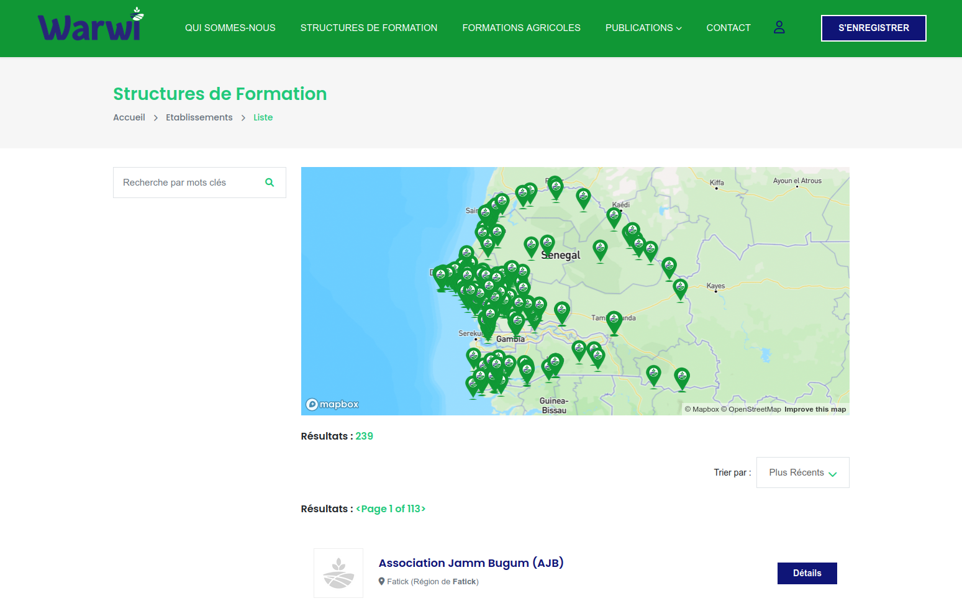Go to previous results page arrow
The height and width of the screenshot is (606, 962).
358,509
